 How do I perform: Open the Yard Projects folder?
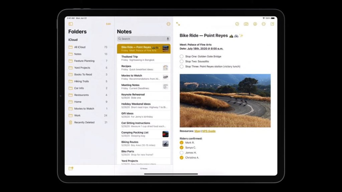(x=88, y=68)
